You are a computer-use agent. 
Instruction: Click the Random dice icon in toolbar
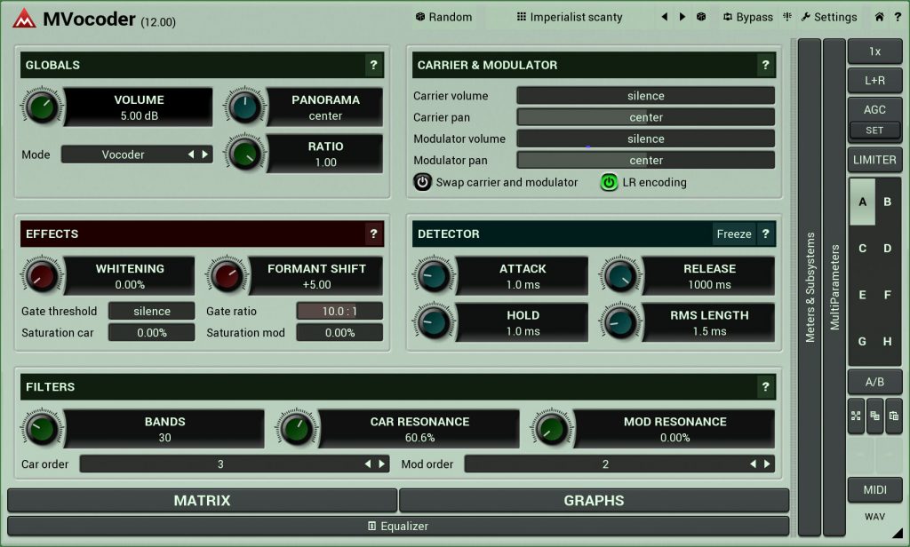point(418,16)
